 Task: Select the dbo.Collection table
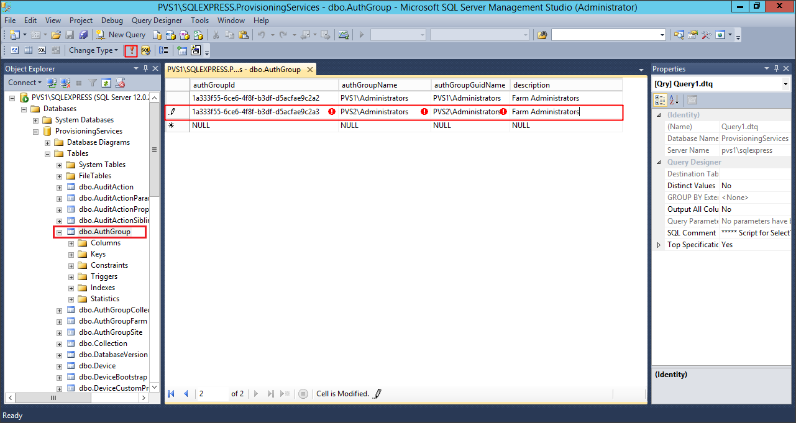click(103, 343)
